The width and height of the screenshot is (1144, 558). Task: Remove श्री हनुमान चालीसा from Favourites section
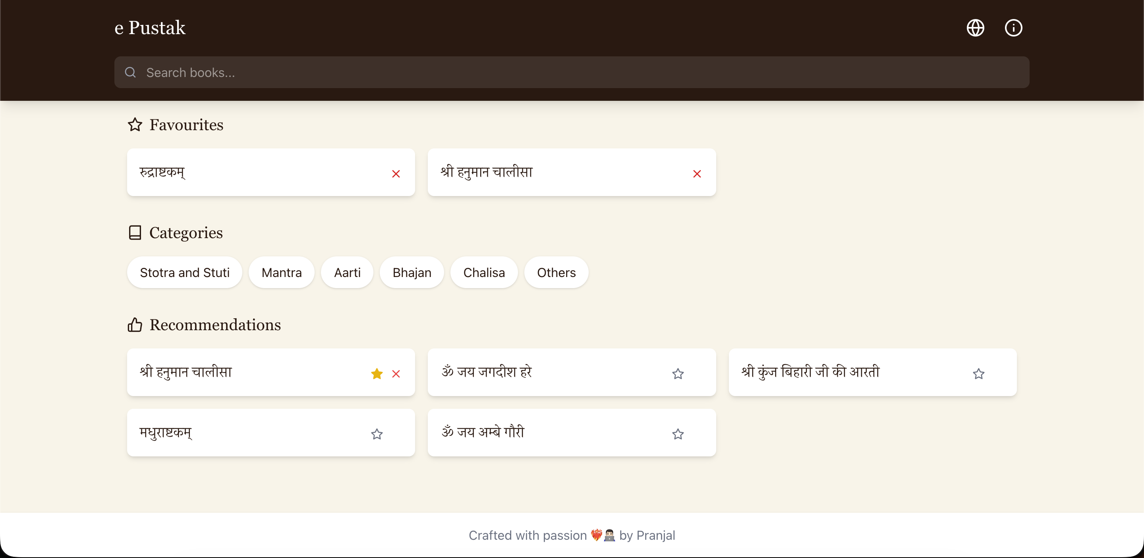click(697, 174)
